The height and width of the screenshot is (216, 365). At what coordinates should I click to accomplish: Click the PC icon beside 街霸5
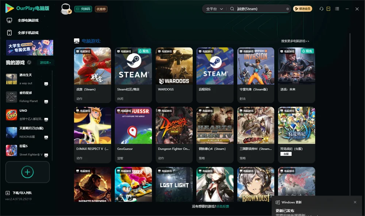pyautogui.click(x=46, y=155)
